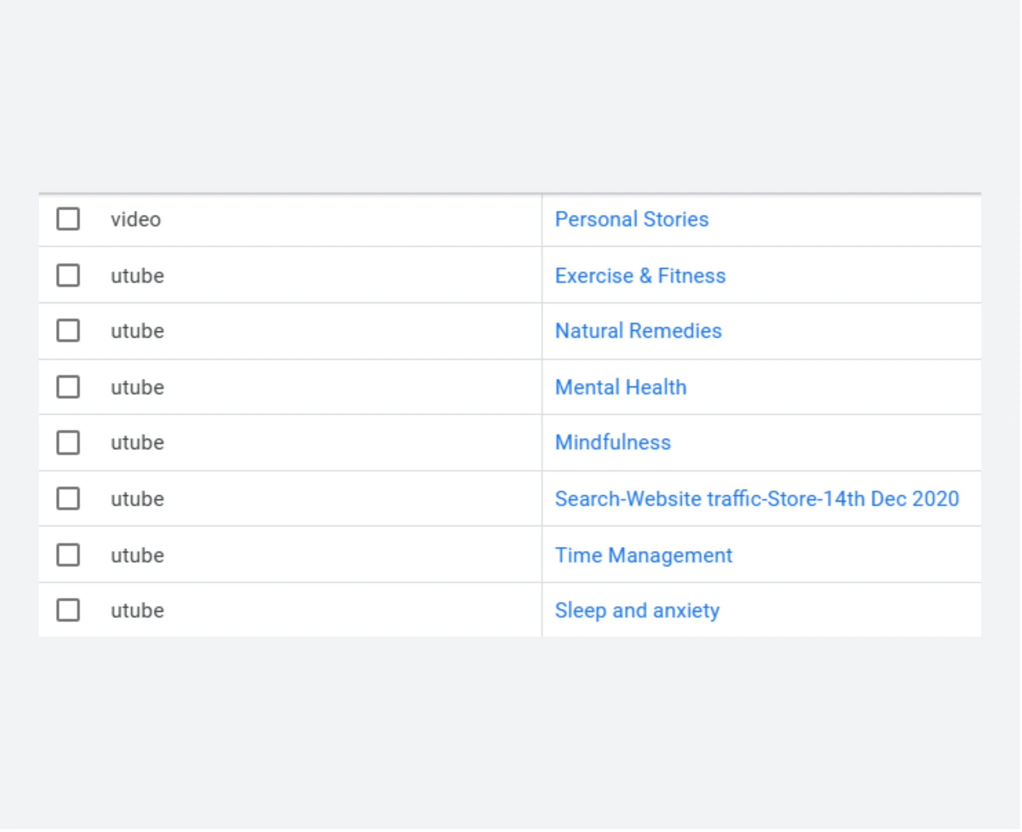Open Exercise & Fitness campaign
The width and height of the screenshot is (1022, 832).
pos(640,276)
